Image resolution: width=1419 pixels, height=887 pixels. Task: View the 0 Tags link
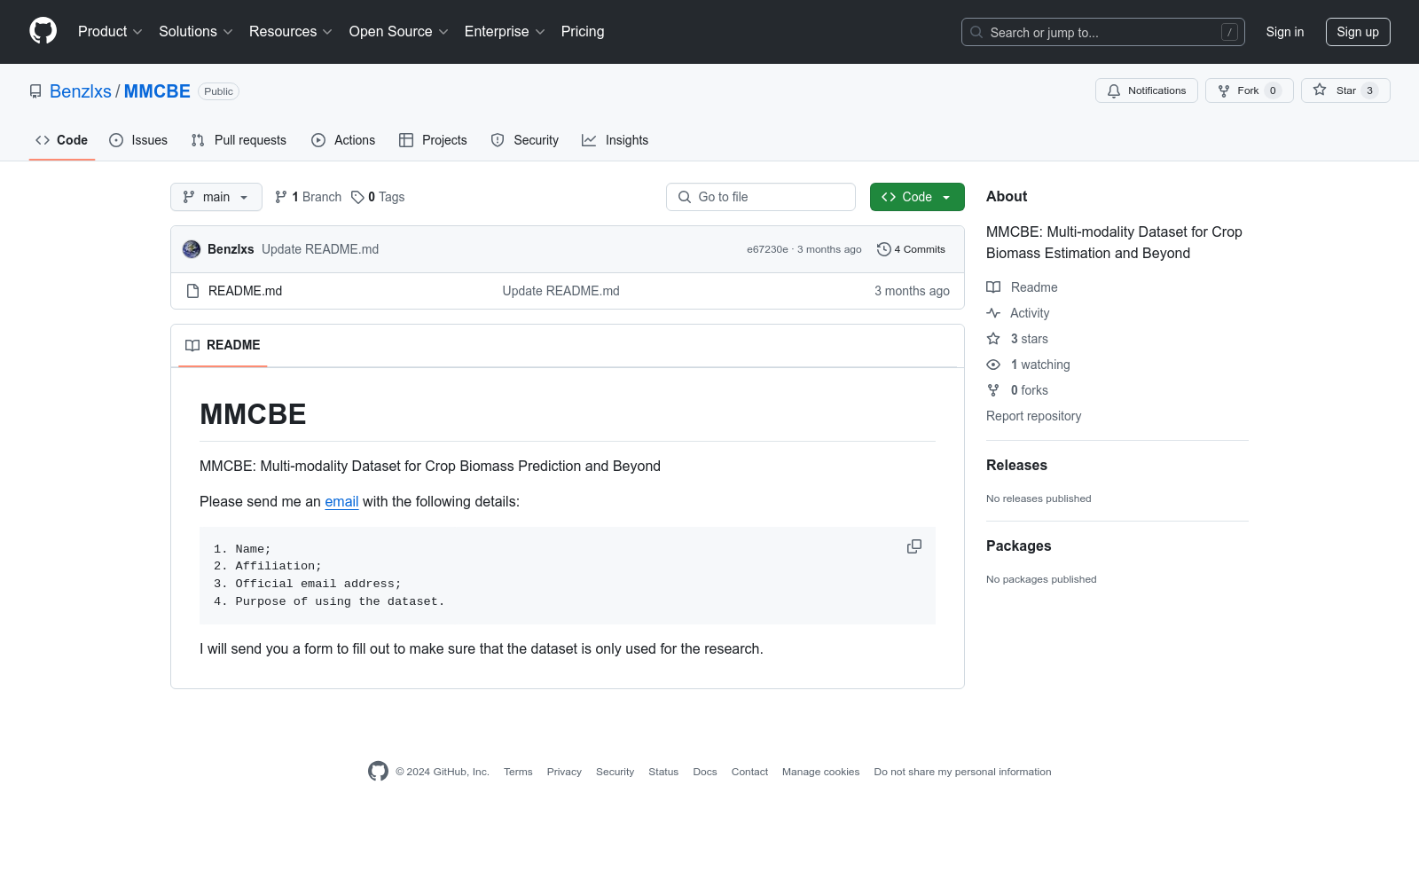coord(378,197)
